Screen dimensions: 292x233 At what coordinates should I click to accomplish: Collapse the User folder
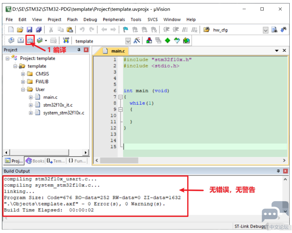(x=23, y=90)
